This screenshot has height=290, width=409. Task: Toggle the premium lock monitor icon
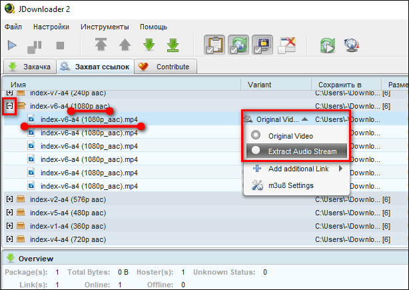(x=262, y=45)
